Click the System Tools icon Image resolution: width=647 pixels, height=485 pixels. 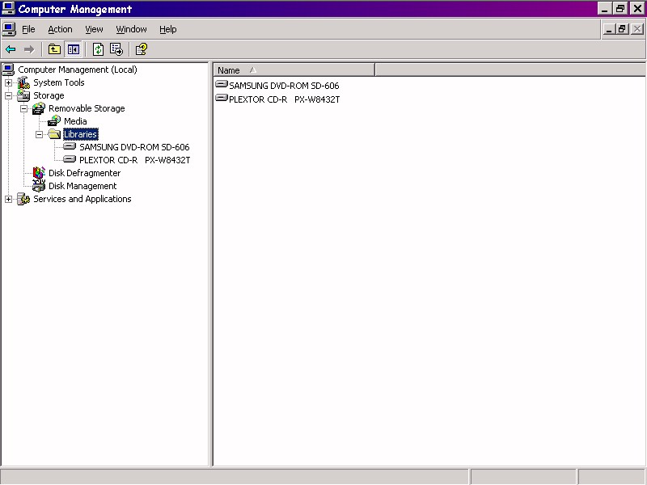pos(23,82)
